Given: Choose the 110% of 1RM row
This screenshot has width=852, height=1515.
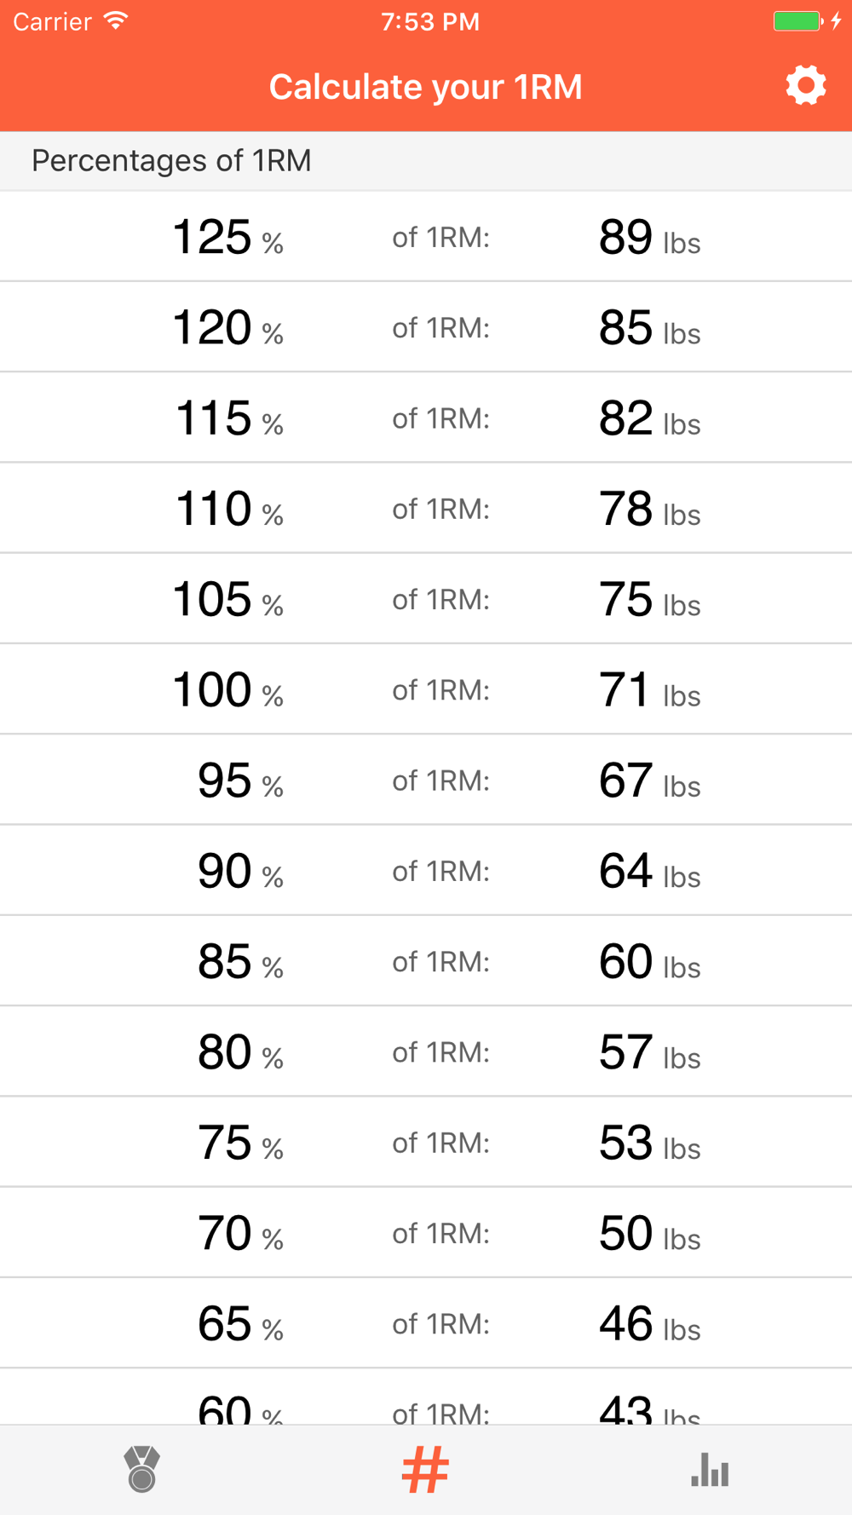Looking at the screenshot, I should point(426,509).
